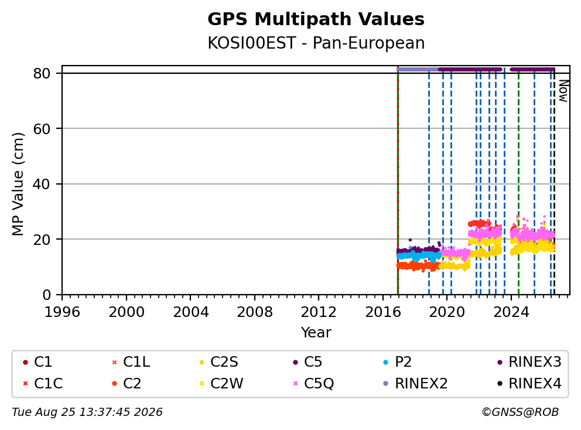
Task: Click the KOSI00EST - Pan-European subtitle
Action: pyautogui.click(x=316, y=43)
